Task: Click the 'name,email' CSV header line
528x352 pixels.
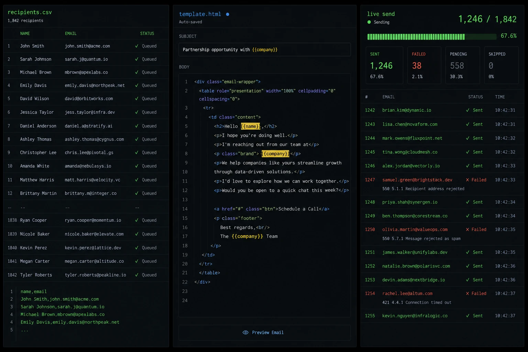Action: point(34,291)
